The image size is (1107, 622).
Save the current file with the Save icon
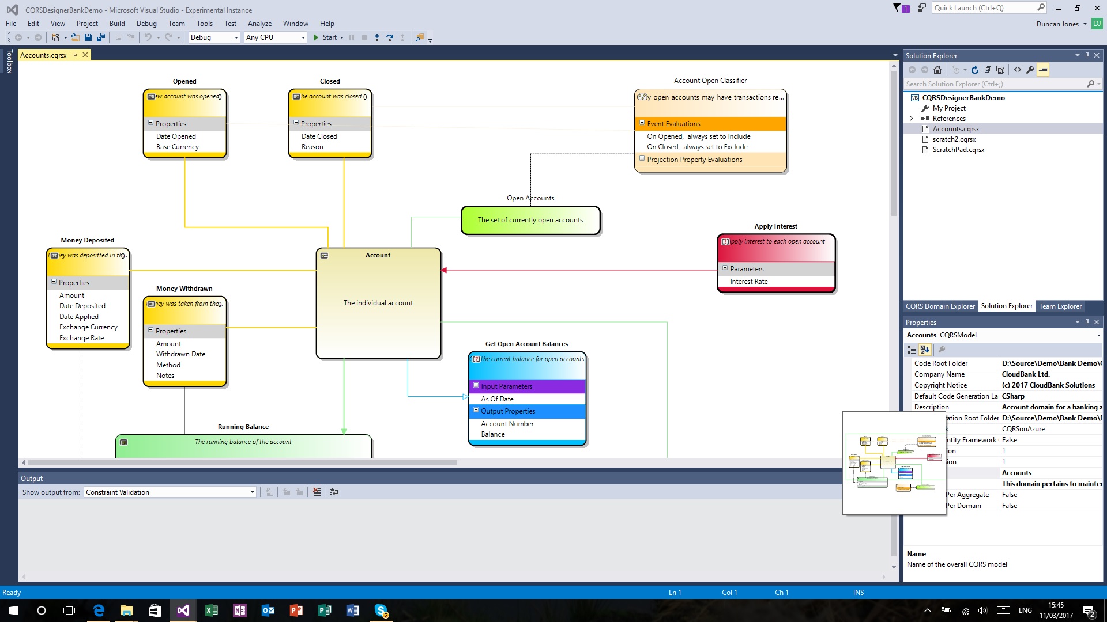88,37
